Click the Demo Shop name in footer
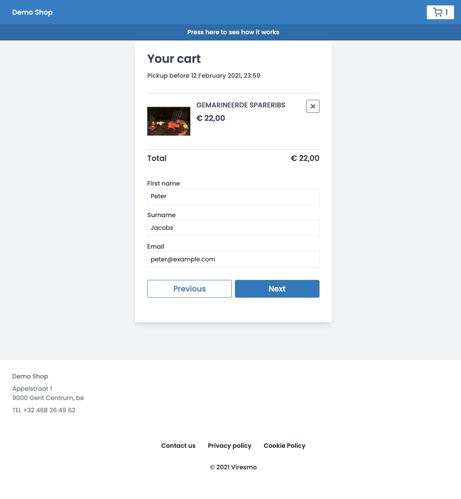 30,376
